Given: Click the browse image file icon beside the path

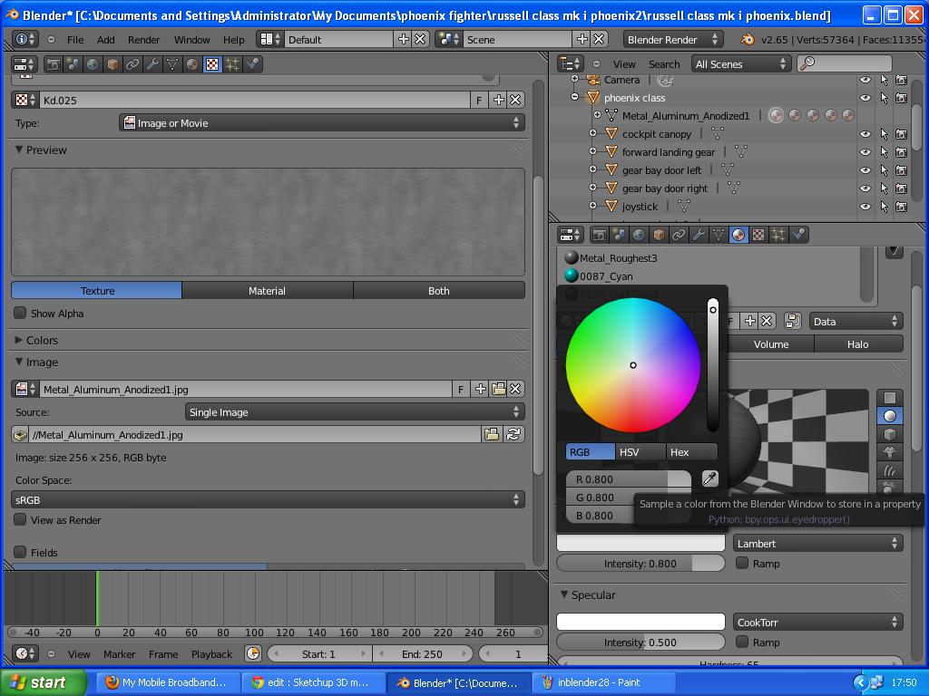Looking at the screenshot, I should [490, 434].
